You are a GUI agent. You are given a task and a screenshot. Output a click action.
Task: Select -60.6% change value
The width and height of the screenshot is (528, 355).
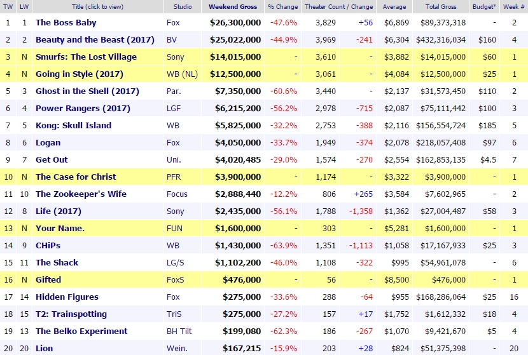click(284, 91)
